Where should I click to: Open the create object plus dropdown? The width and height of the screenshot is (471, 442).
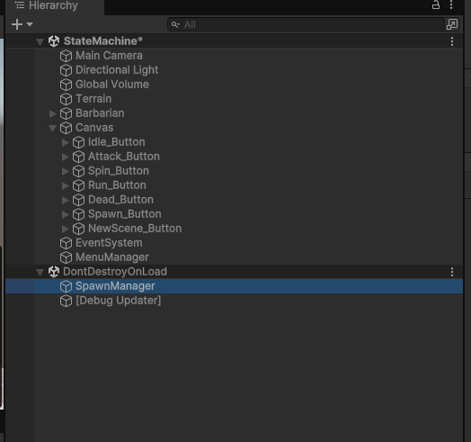pos(22,24)
